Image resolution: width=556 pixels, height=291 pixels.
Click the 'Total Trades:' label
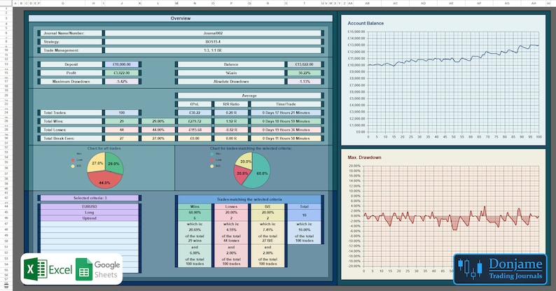click(x=71, y=113)
